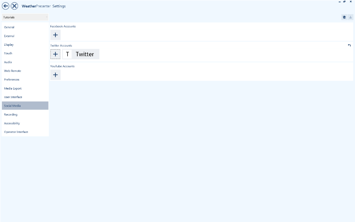Restore down the WeatherPresenter window
This screenshot has height=222, width=355.
point(344,2)
